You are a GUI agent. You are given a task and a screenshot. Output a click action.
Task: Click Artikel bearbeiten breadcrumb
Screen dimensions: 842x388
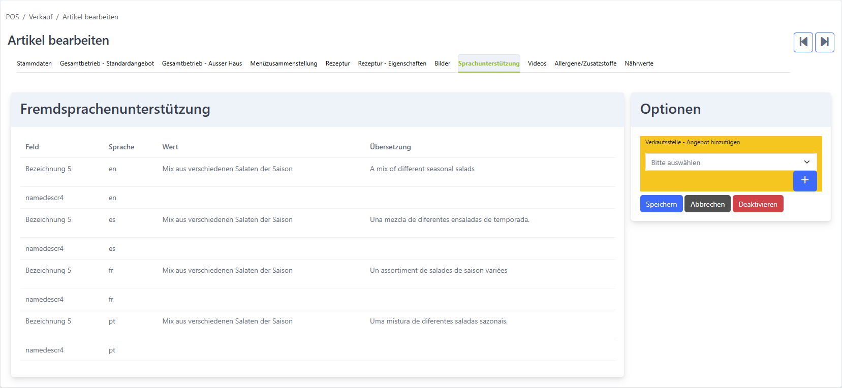90,17
